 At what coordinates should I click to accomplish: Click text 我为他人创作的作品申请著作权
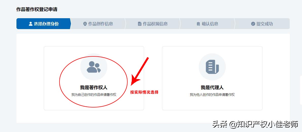(x=212, y=95)
